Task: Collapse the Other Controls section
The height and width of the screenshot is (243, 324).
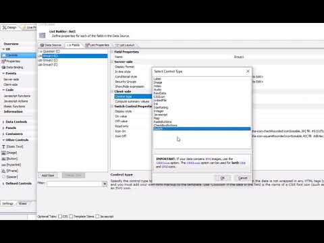Action: pos(3,140)
